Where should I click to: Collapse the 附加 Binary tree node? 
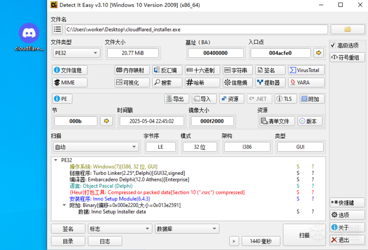coord(64,205)
